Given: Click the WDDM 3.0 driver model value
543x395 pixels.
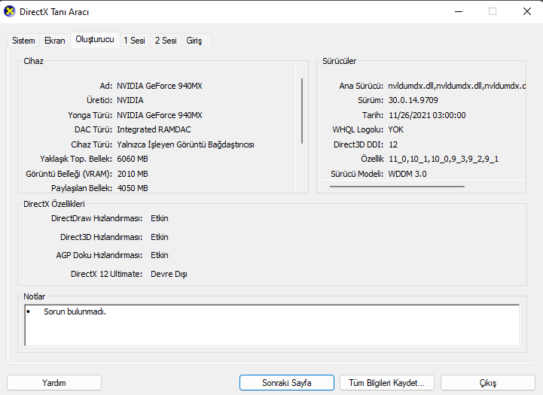Looking at the screenshot, I should 407,174.
